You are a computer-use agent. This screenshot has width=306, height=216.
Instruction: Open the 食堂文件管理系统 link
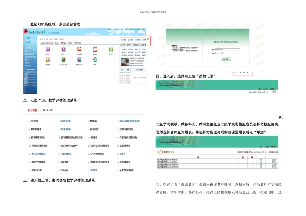click(x=127, y=170)
